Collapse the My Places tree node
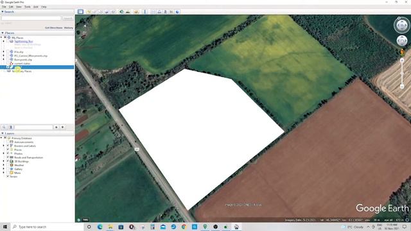Viewport: 411px width, 231px height. point(2,38)
